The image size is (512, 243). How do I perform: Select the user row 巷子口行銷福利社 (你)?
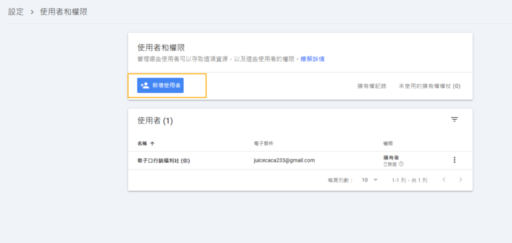163,160
